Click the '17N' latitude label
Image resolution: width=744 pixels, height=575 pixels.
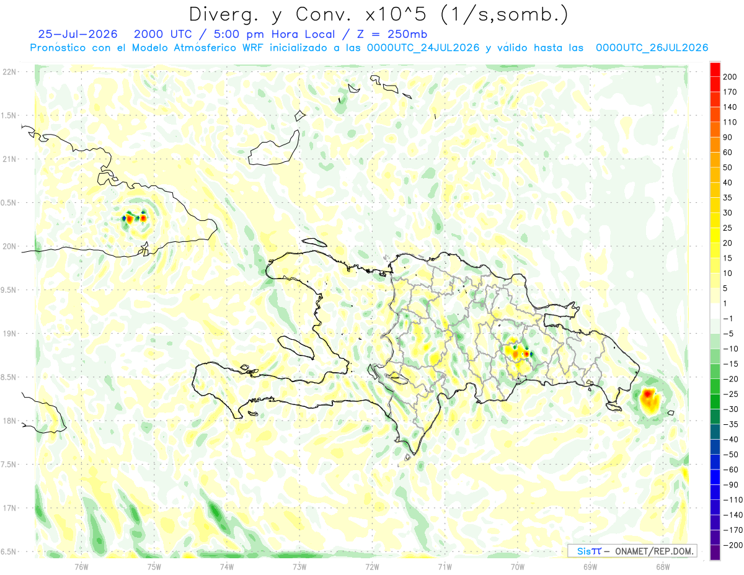[9, 508]
